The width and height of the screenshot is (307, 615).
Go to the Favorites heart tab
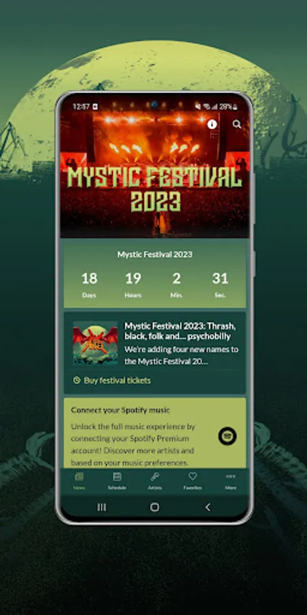coord(192,481)
